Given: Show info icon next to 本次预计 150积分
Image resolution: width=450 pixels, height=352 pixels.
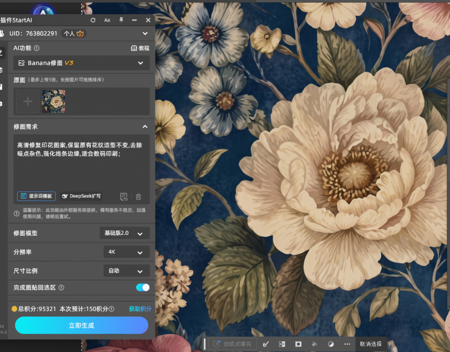Looking at the screenshot, I should pos(112,309).
